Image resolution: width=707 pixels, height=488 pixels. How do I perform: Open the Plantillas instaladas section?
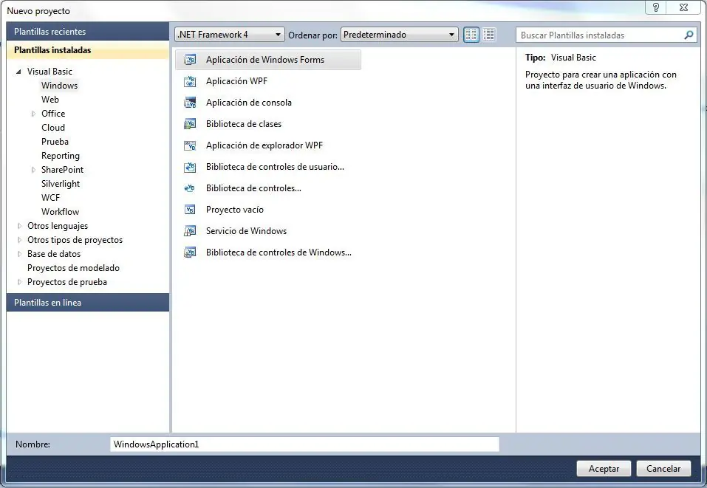(88, 50)
